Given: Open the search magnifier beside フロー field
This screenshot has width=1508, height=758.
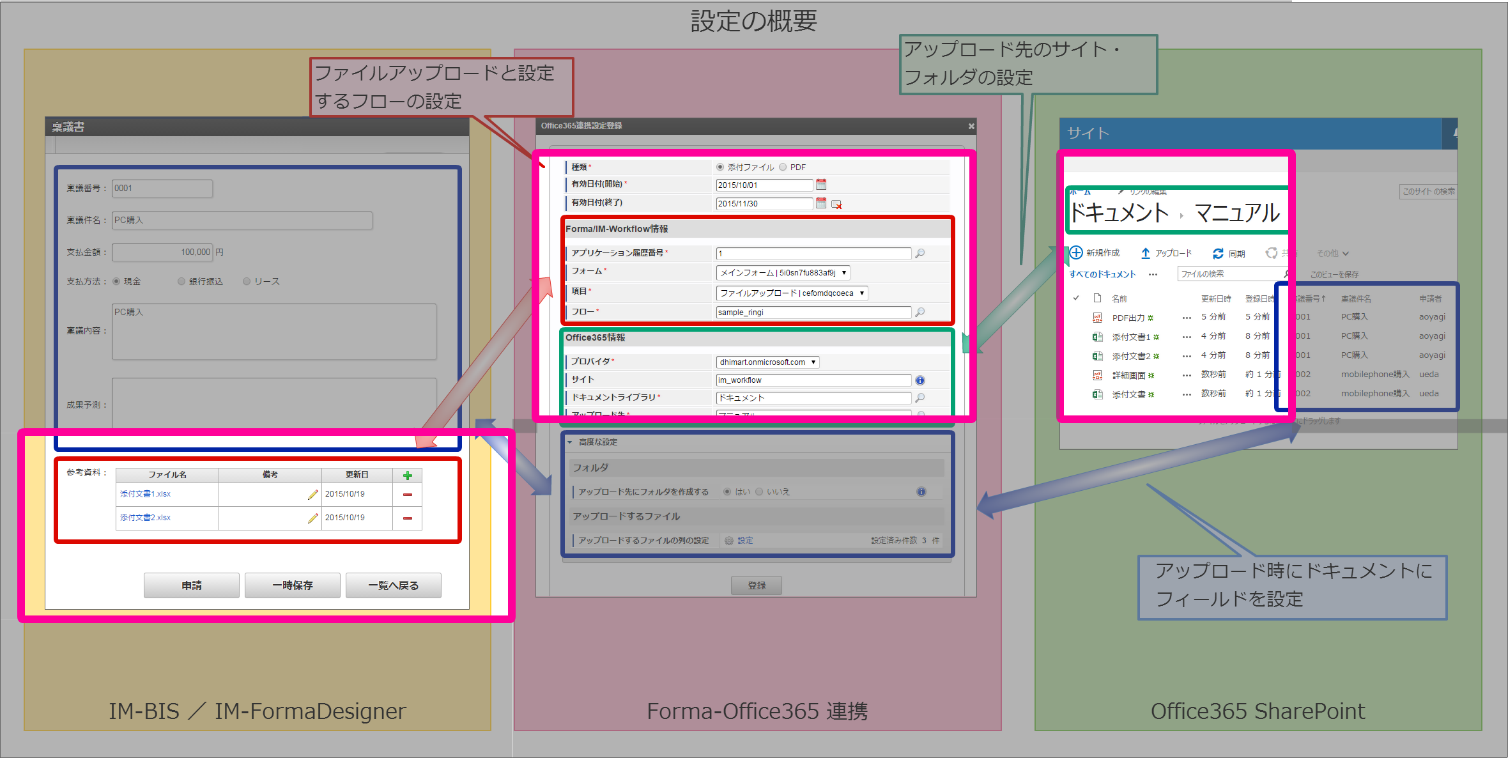Looking at the screenshot, I should 920,313.
